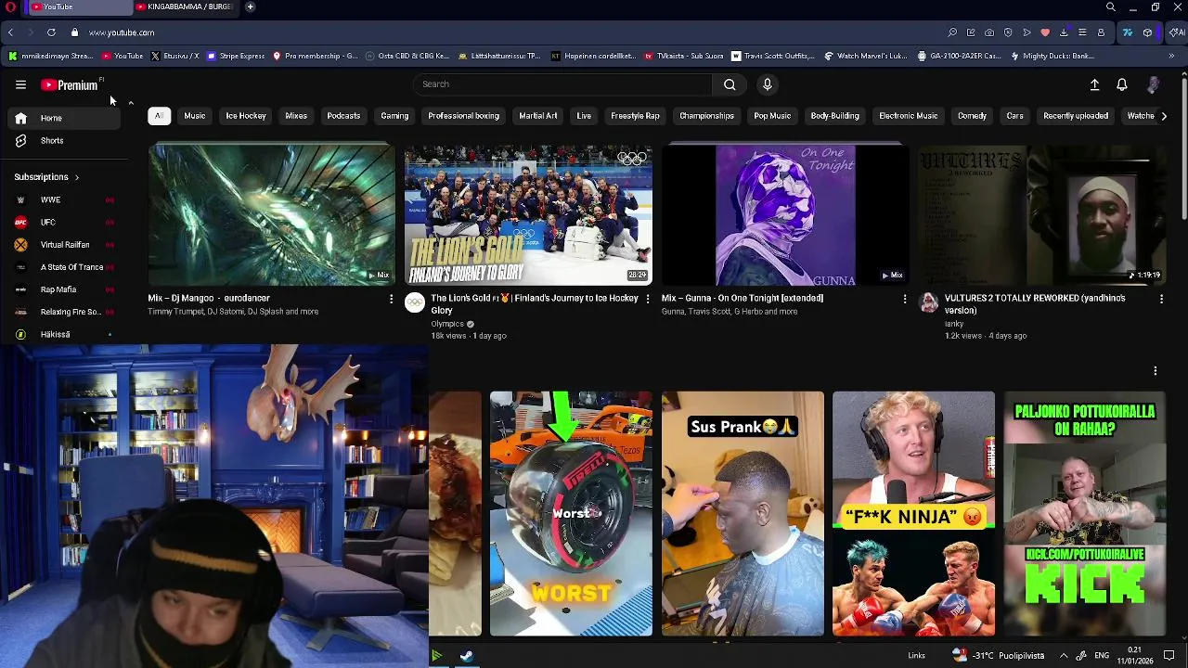Open a new browser tab

(x=250, y=6)
